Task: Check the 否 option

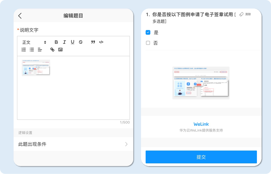Action: coord(148,43)
